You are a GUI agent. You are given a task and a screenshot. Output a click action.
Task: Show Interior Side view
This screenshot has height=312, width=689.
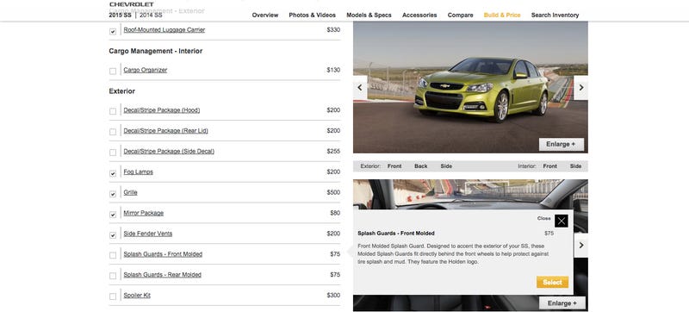point(575,166)
